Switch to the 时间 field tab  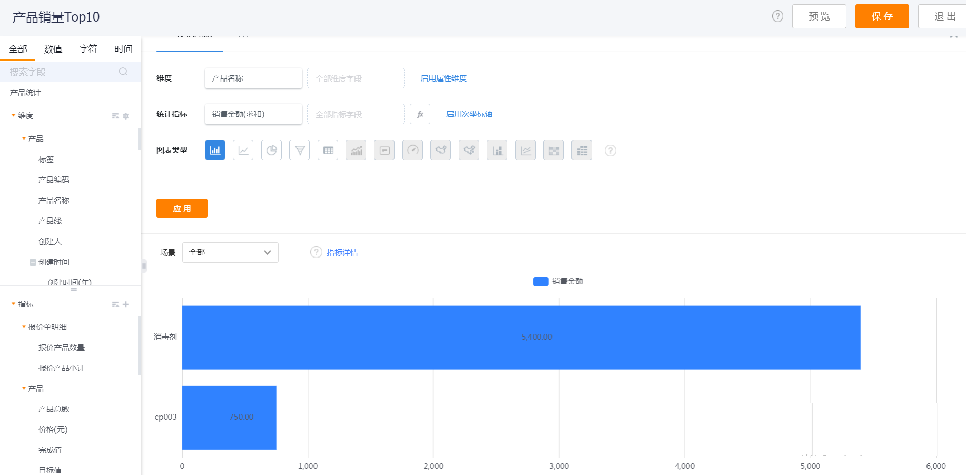coord(123,49)
